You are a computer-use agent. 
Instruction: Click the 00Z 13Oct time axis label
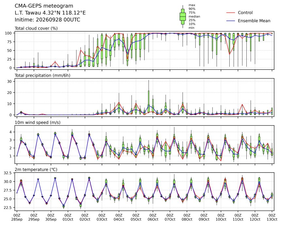(272, 217)
